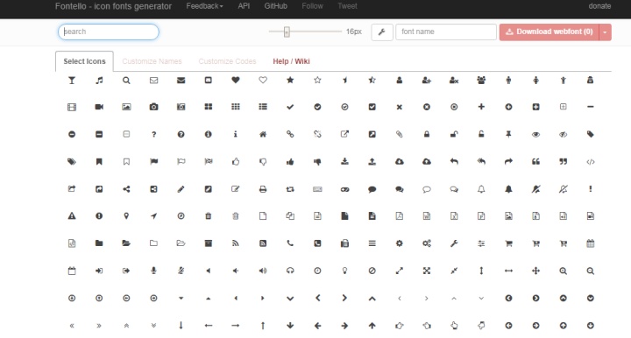Image resolution: width=631 pixels, height=338 pixels.
Task: Click the Tweet link
Action: click(347, 6)
